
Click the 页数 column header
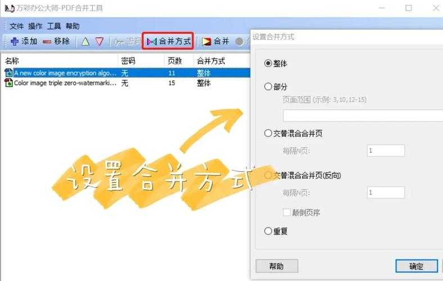point(175,61)
